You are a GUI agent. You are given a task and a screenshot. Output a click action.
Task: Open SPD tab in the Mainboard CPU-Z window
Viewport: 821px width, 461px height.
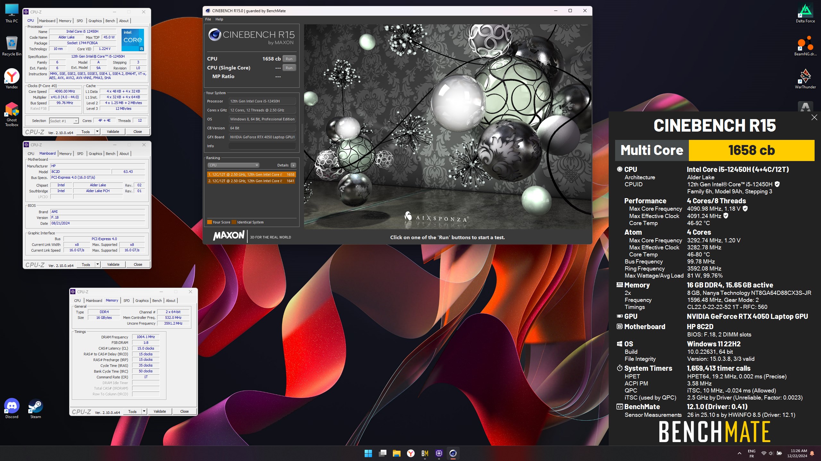[80, 154]
